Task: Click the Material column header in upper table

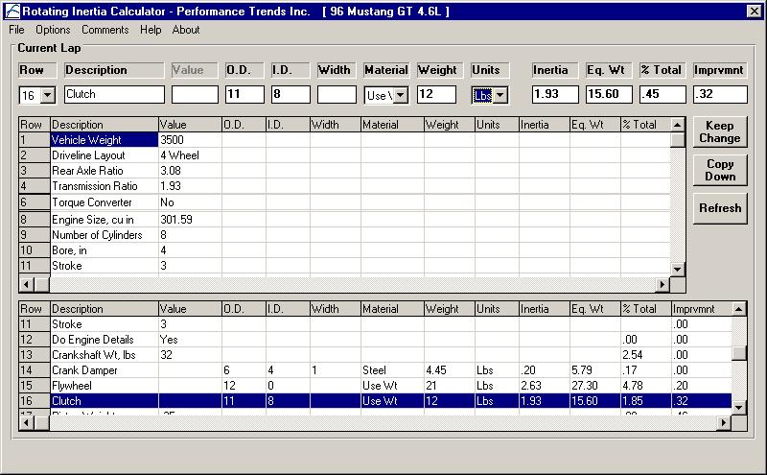Action: pos(392,125)
